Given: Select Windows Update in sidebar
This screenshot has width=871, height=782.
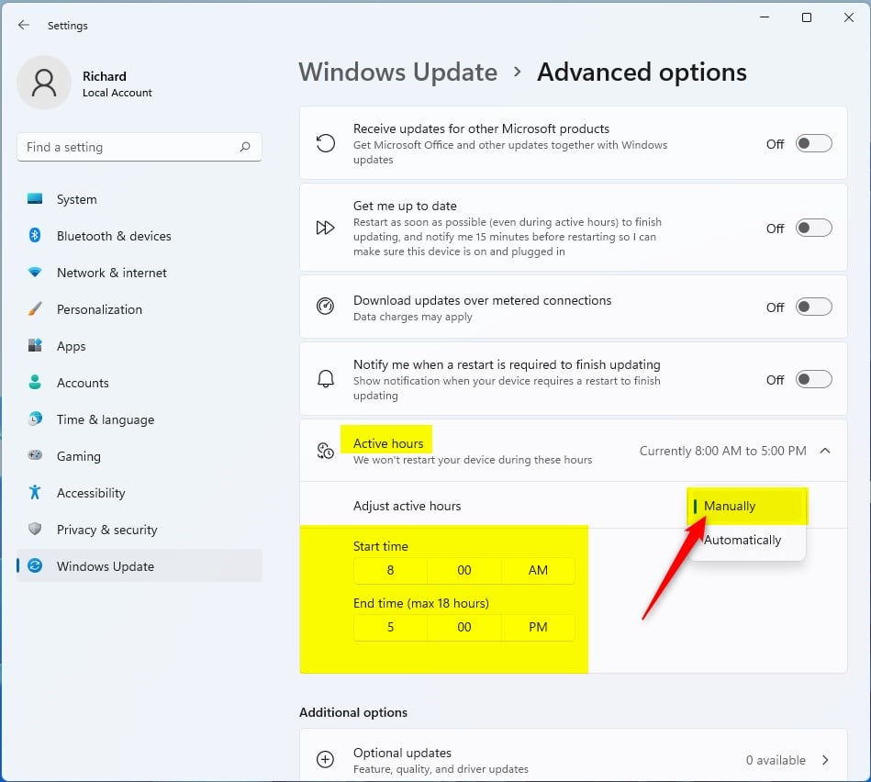Looking at the screenshot, I should [x=140, y=565].
